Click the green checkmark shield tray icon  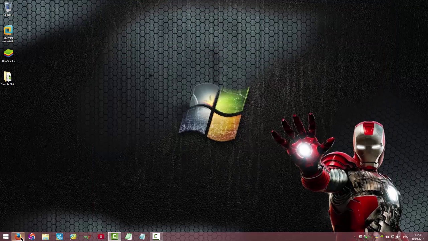[x=365, y=237]
